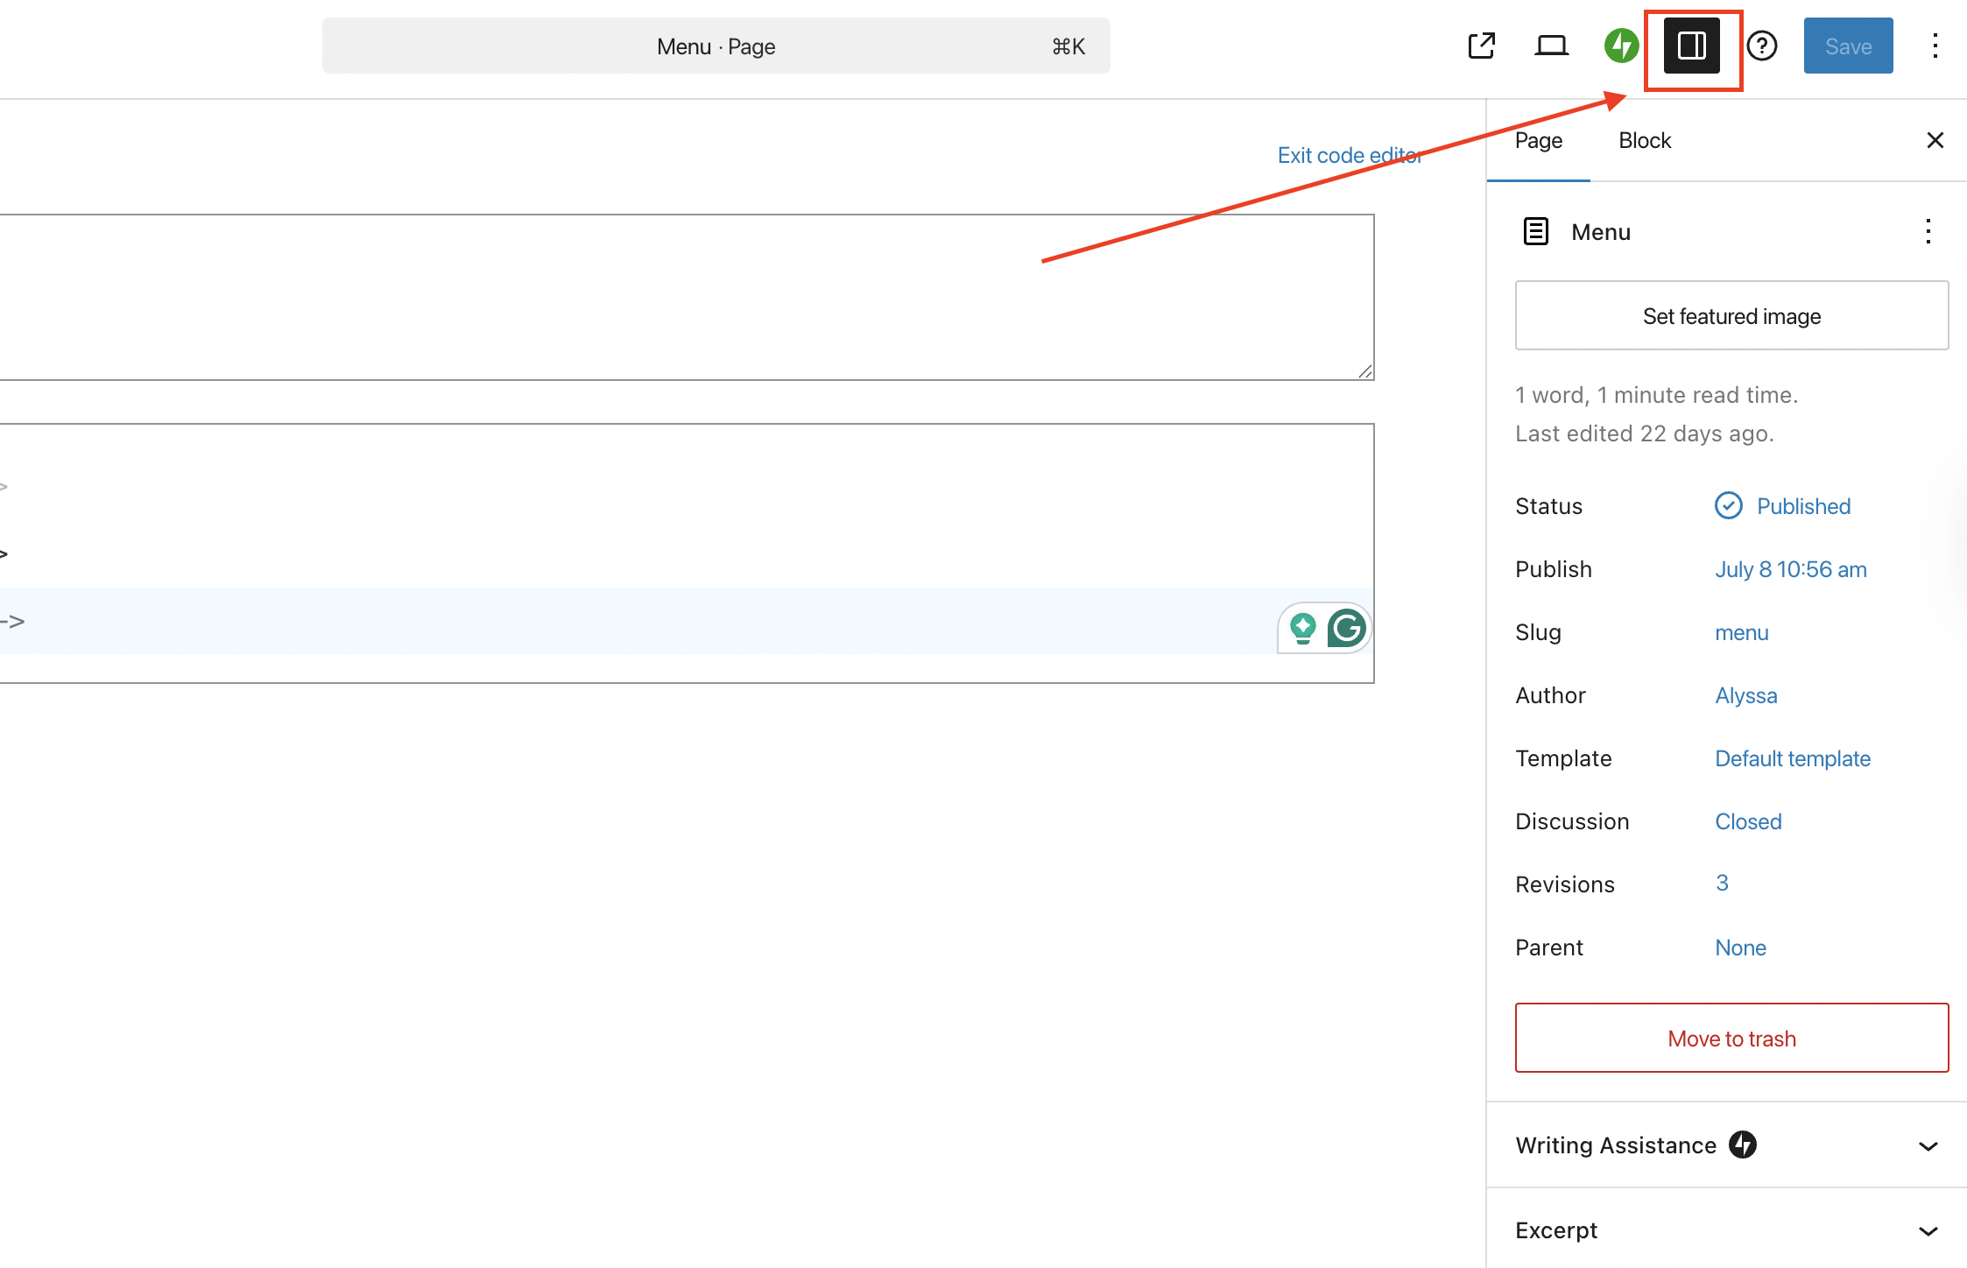Change the author Alyssa
The width and height of the screenshot is (1967, 1268).
1745,695
